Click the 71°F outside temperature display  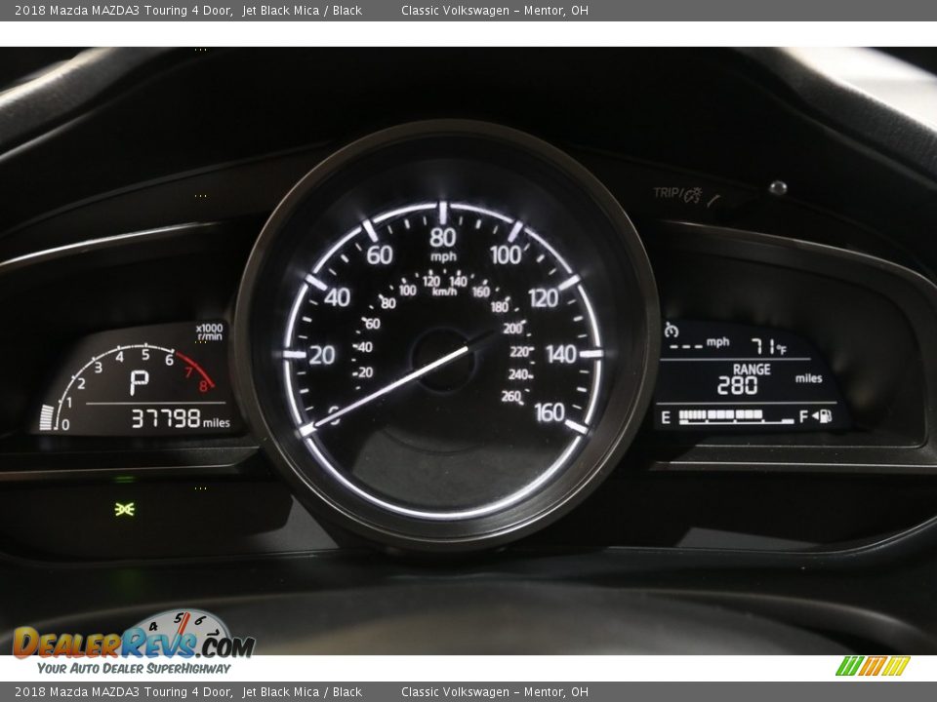[768, 345]
